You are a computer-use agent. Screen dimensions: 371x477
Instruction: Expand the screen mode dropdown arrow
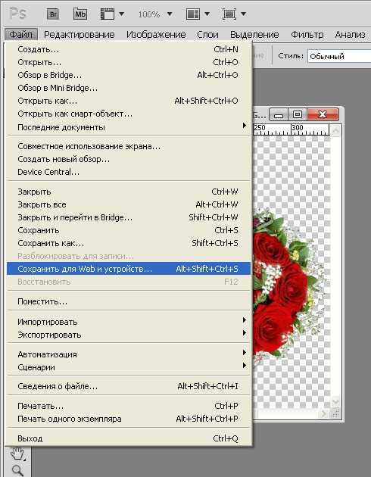[x=244, y=14]
